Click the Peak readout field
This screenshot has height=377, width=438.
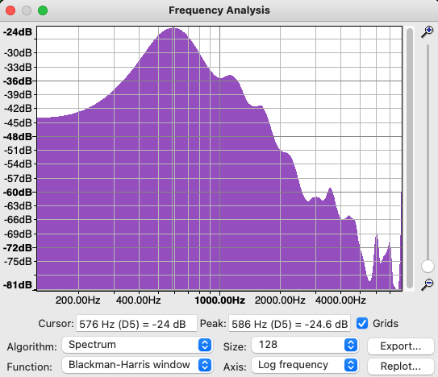pyautogui.click(x=290, y=324)
